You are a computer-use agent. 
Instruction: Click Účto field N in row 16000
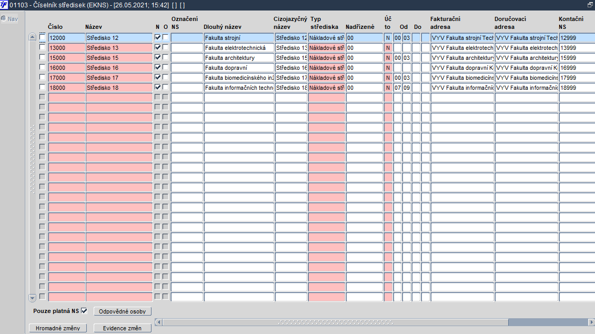coord(388,67)
